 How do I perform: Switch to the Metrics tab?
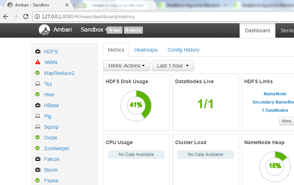tap(116, 50)
